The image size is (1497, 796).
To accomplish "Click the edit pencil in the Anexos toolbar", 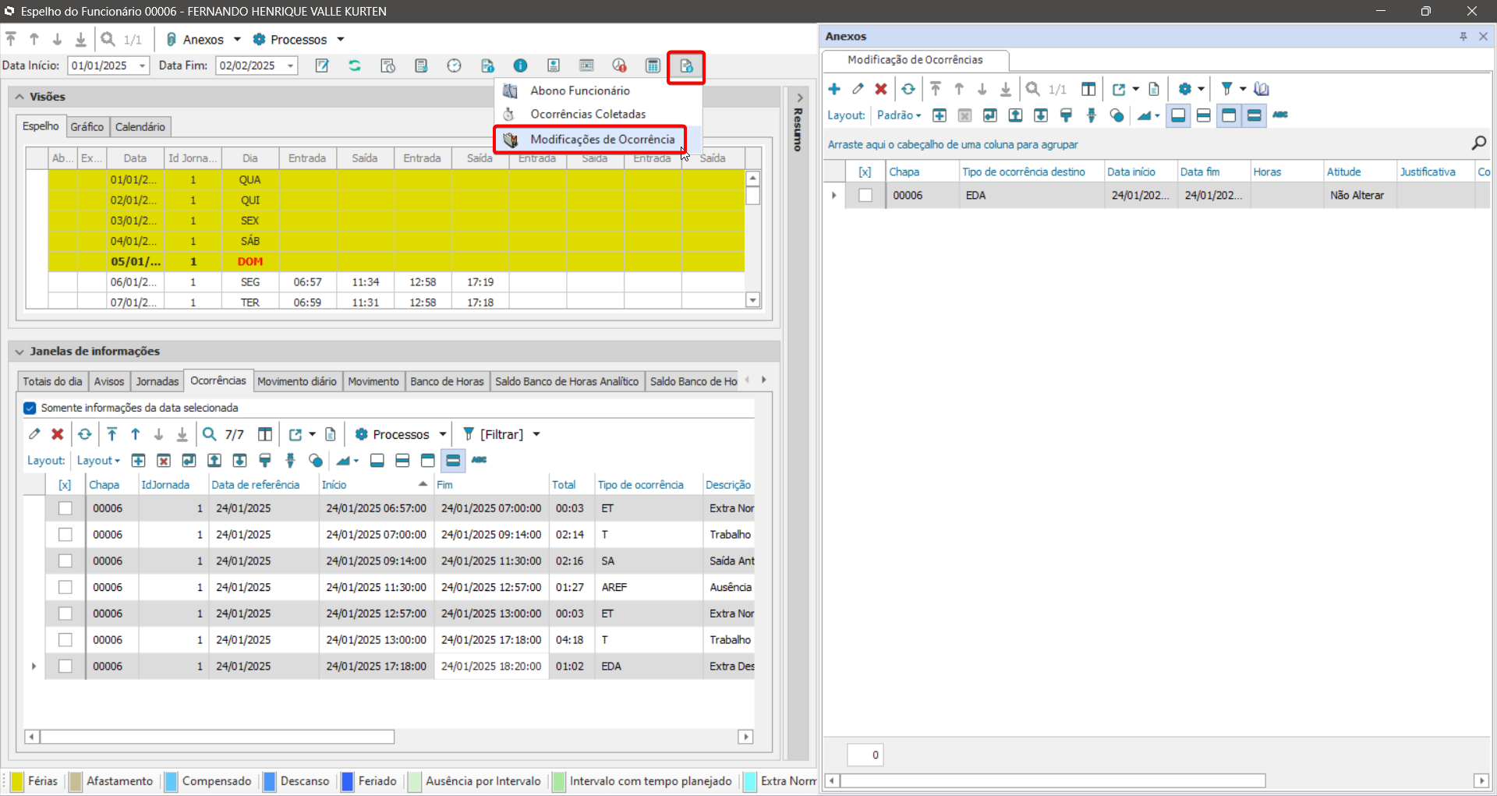I will coord(858,89).
